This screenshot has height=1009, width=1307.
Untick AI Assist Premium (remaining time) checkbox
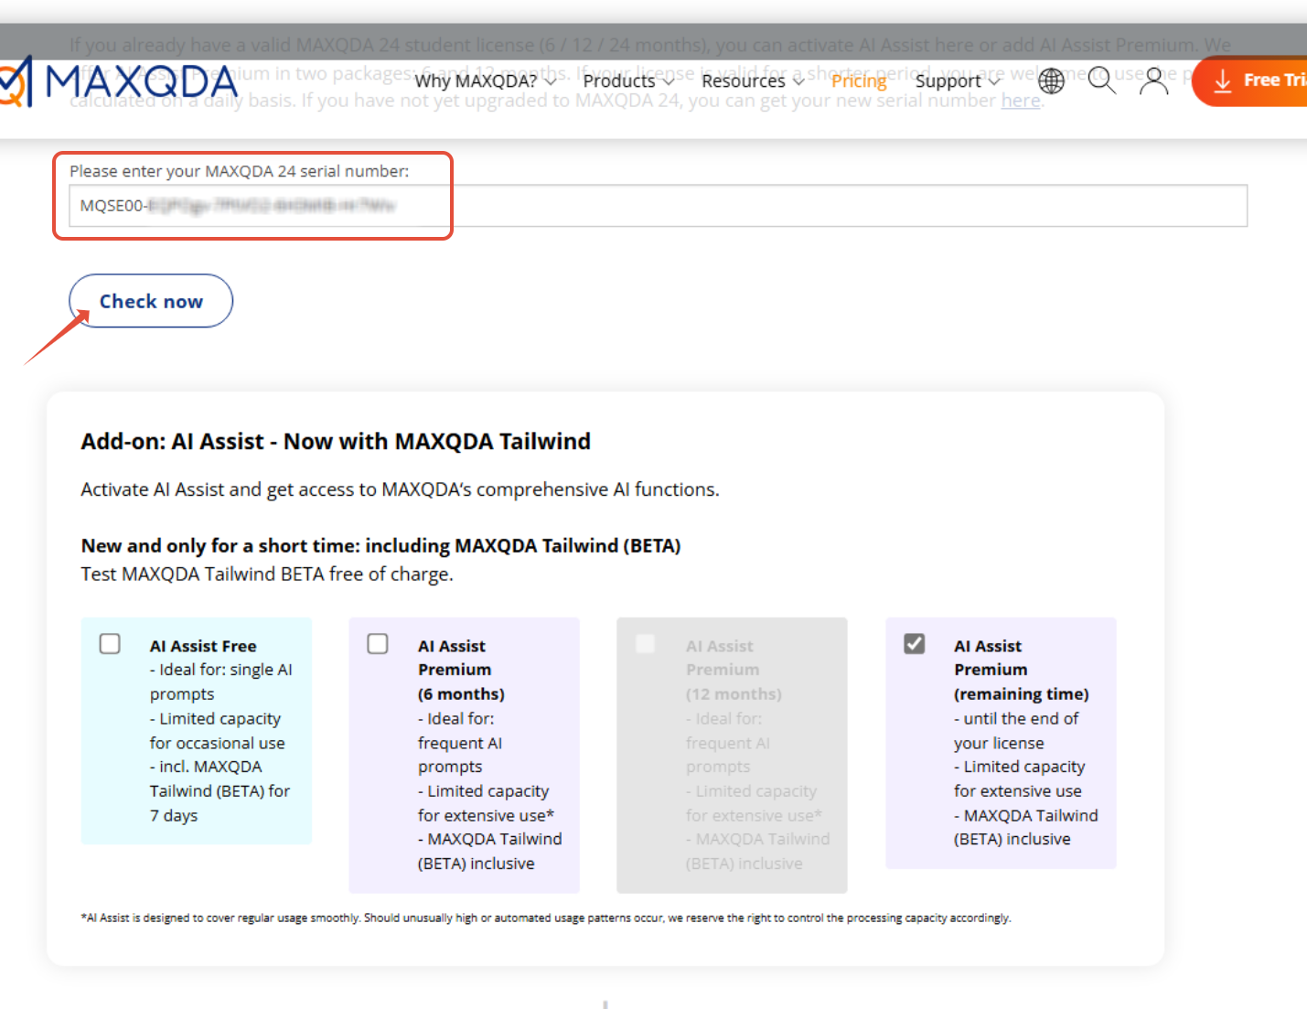click(915, 644)
